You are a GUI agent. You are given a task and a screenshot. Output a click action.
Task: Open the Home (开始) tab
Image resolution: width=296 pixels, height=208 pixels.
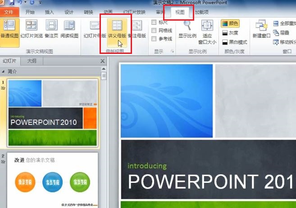point(30,12)
